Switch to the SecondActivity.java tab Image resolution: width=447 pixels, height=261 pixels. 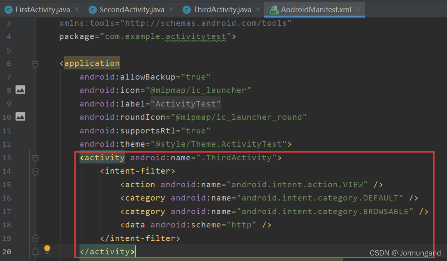coord(132,9)
